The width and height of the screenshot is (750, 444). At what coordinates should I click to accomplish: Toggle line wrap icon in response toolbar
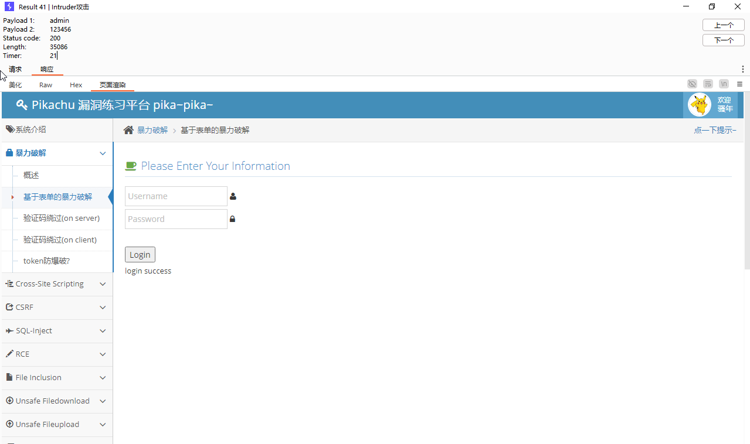[708, 84]
